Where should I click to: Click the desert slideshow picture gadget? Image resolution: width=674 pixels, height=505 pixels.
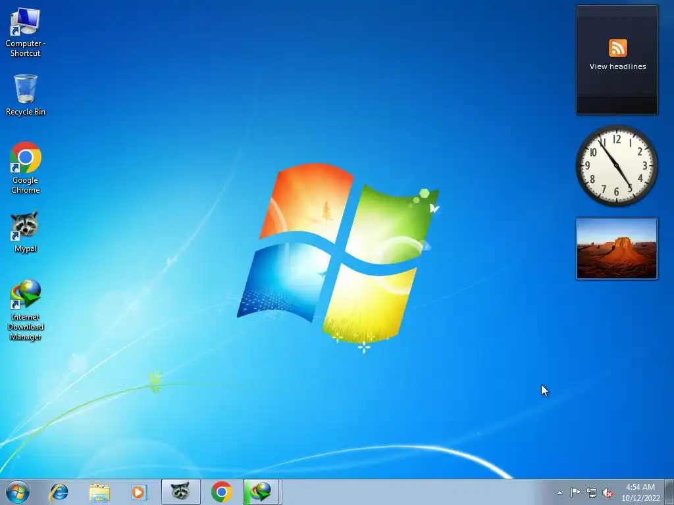pos(616,249)
